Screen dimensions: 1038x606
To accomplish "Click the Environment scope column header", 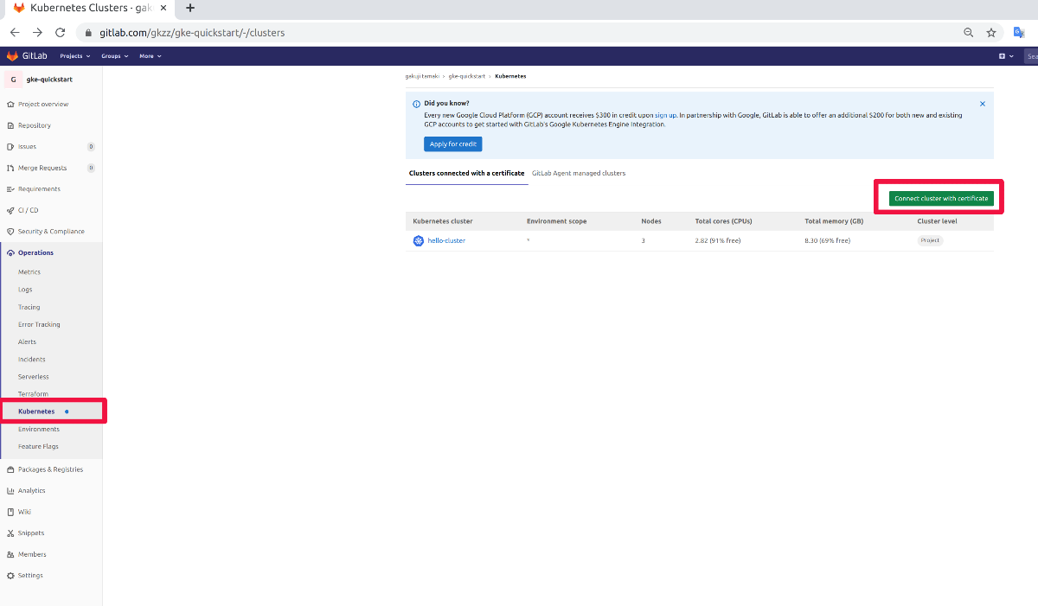I will tap(556, 221).
